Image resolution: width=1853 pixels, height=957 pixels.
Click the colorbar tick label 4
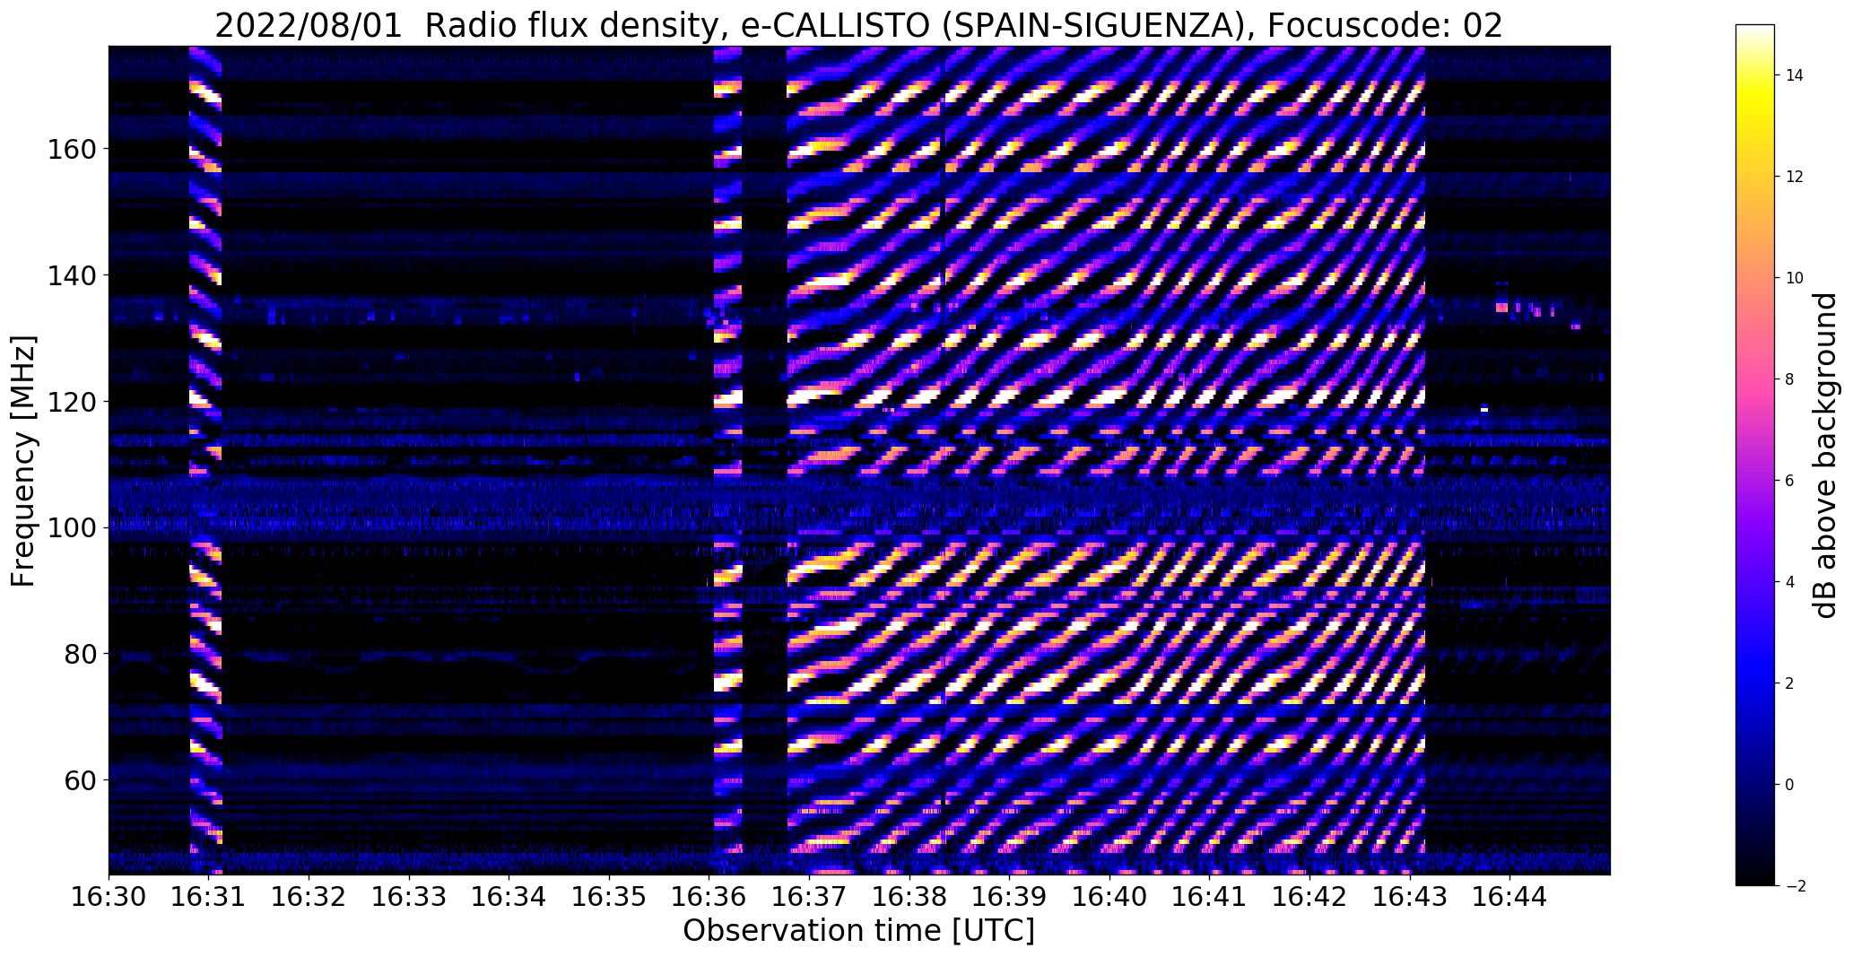tap(1790, 582)
